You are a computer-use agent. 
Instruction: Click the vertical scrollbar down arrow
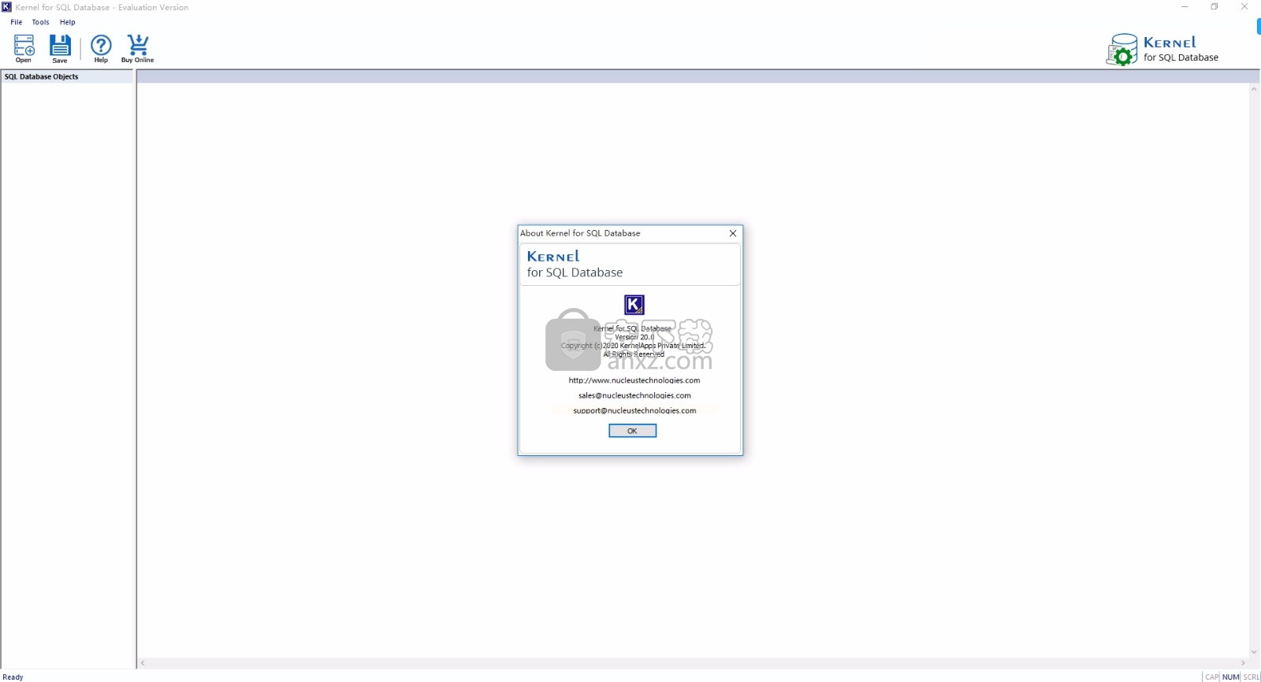1253,652
